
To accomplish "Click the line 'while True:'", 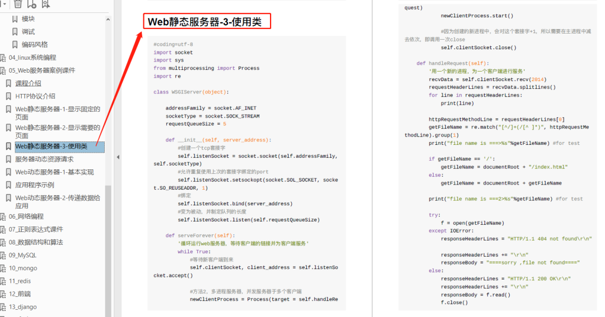I will pyautogui.click(x=194, y=252).
